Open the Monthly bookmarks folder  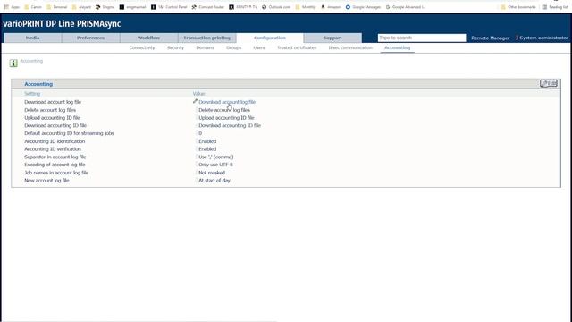coord(306,7)
